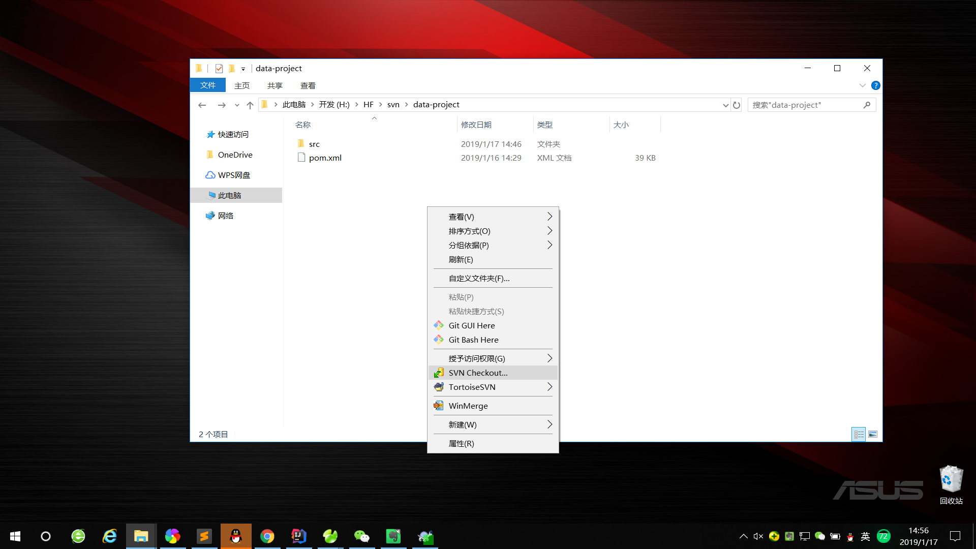This screenshot has width=976, height=549.
Task: Open the Windows Start menu
Action: click(x=15, y=536)
